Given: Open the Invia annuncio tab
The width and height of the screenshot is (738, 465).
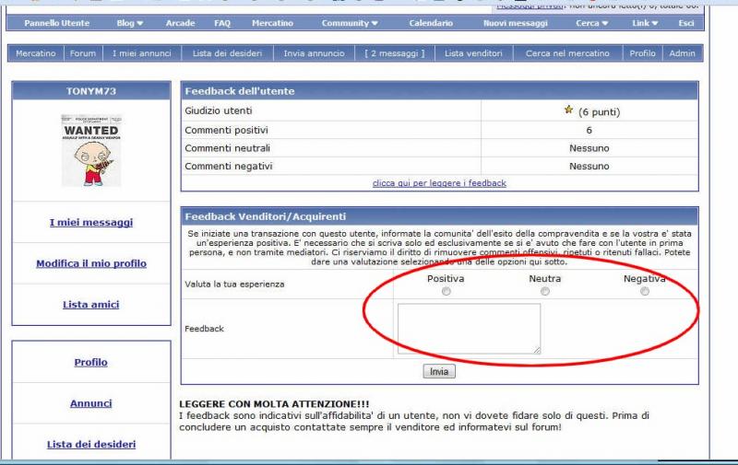Looking at the screenshot, I should click(x=315, y=53).
